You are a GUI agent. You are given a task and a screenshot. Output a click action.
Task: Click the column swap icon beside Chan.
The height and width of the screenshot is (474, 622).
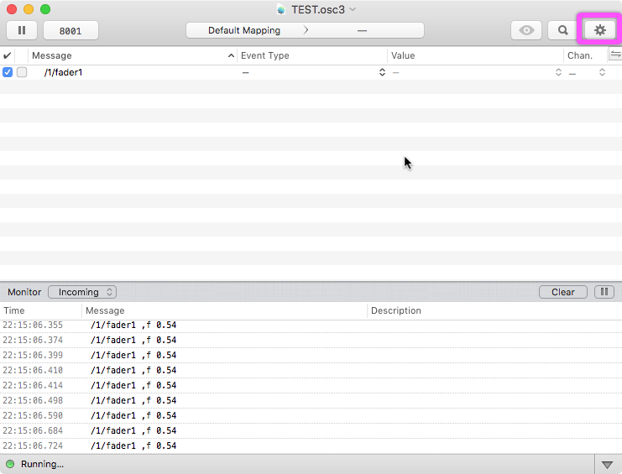tap(615, 55)
